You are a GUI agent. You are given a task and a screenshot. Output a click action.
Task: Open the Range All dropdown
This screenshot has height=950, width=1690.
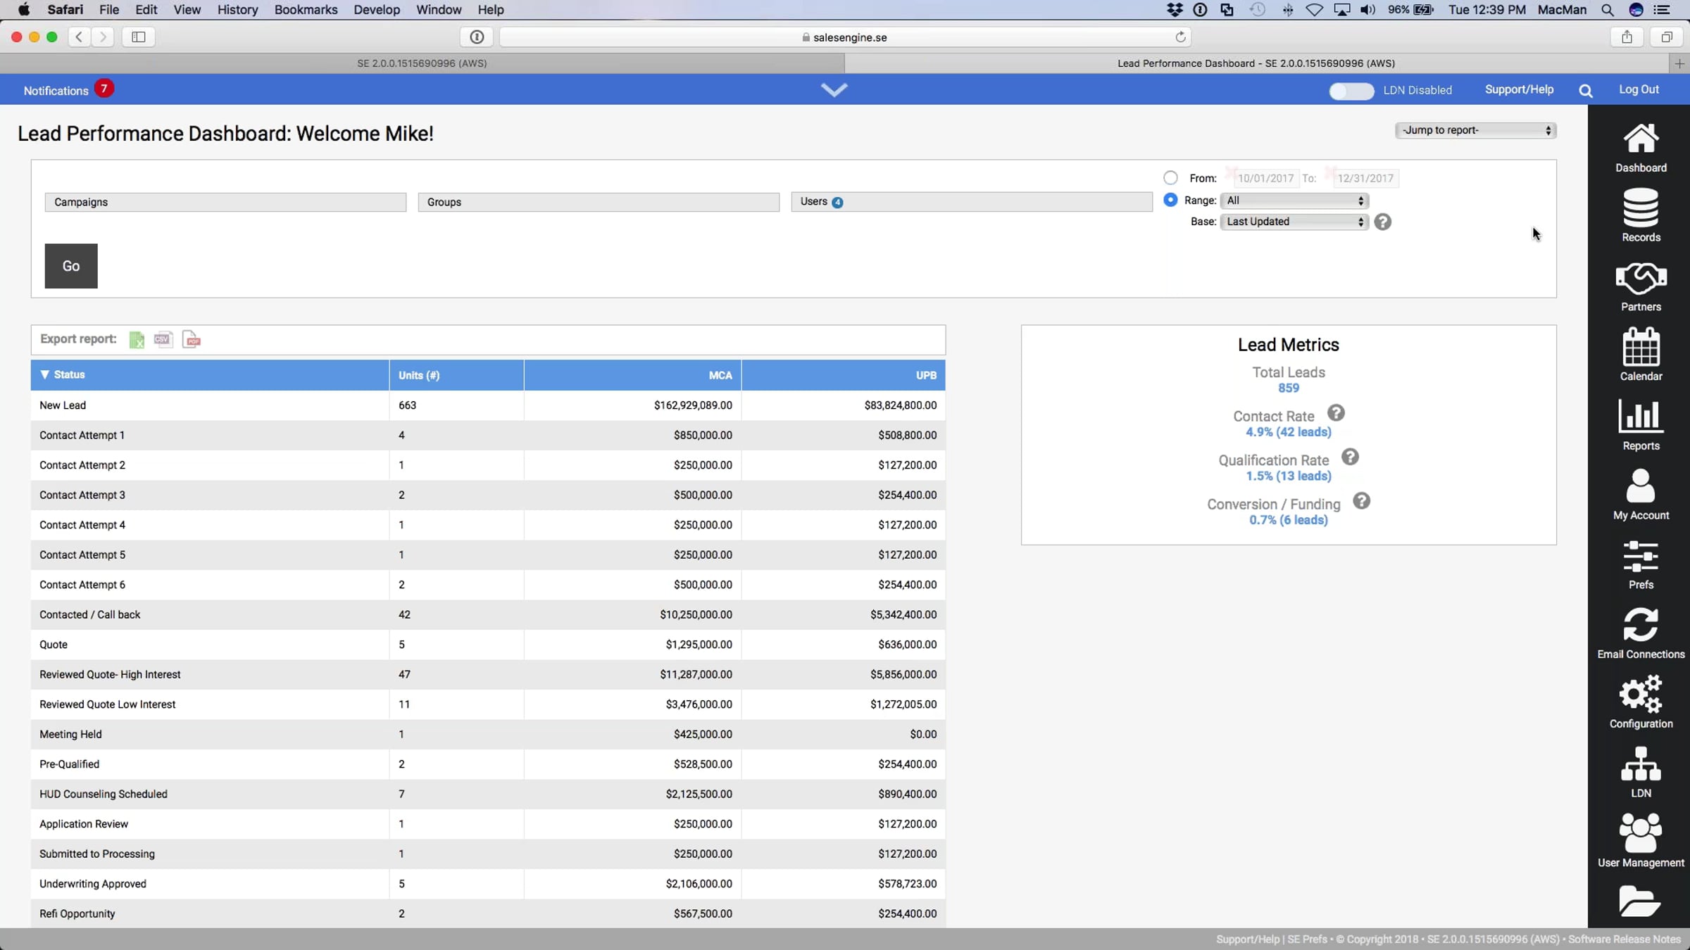[x=1294, y=201]
